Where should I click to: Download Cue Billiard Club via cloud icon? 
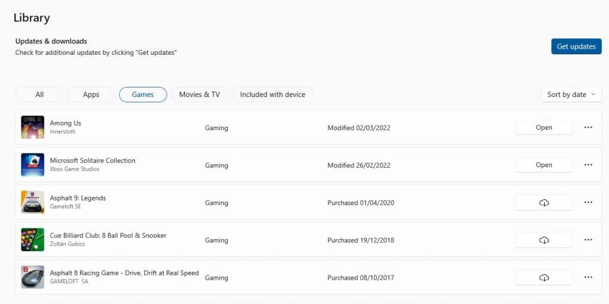544,240
